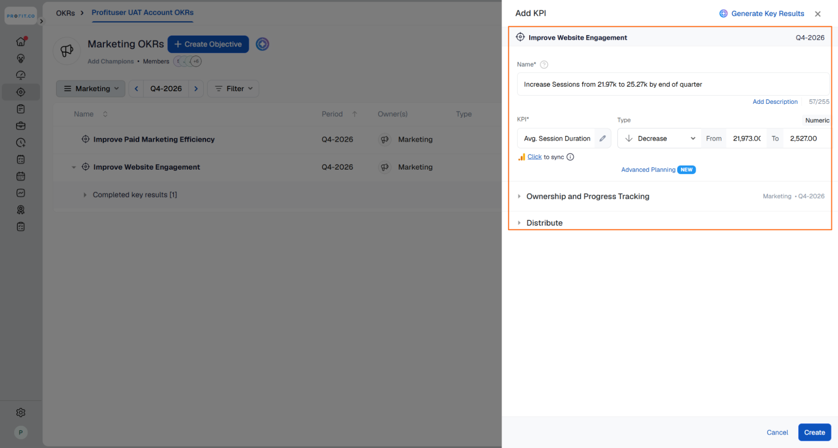Go to next quarter after Q4-2026
The height and width of the screenshot is (448, 838).
click(196, 89)
